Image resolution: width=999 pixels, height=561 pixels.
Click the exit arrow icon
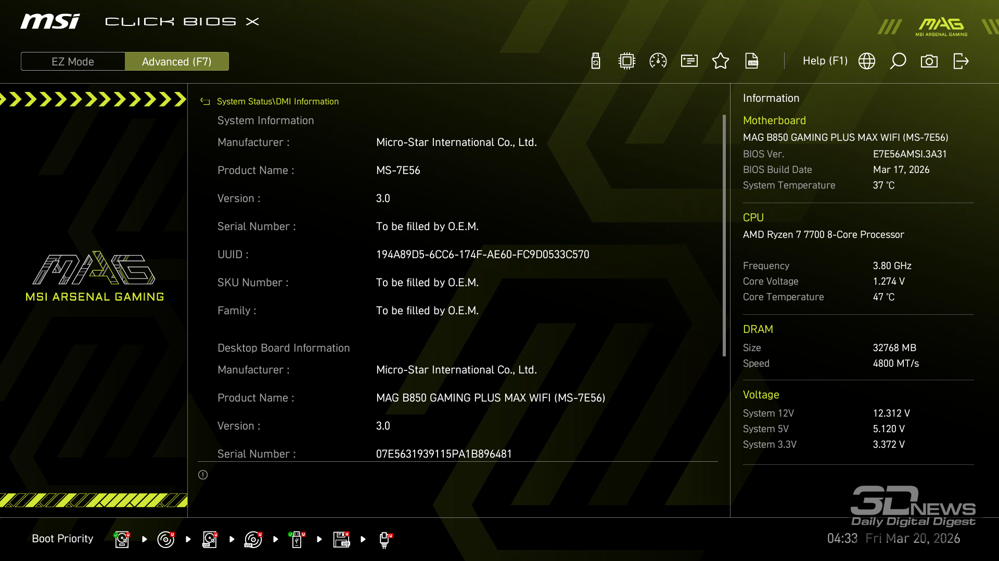pyautogui.click(x=961, y=61)
